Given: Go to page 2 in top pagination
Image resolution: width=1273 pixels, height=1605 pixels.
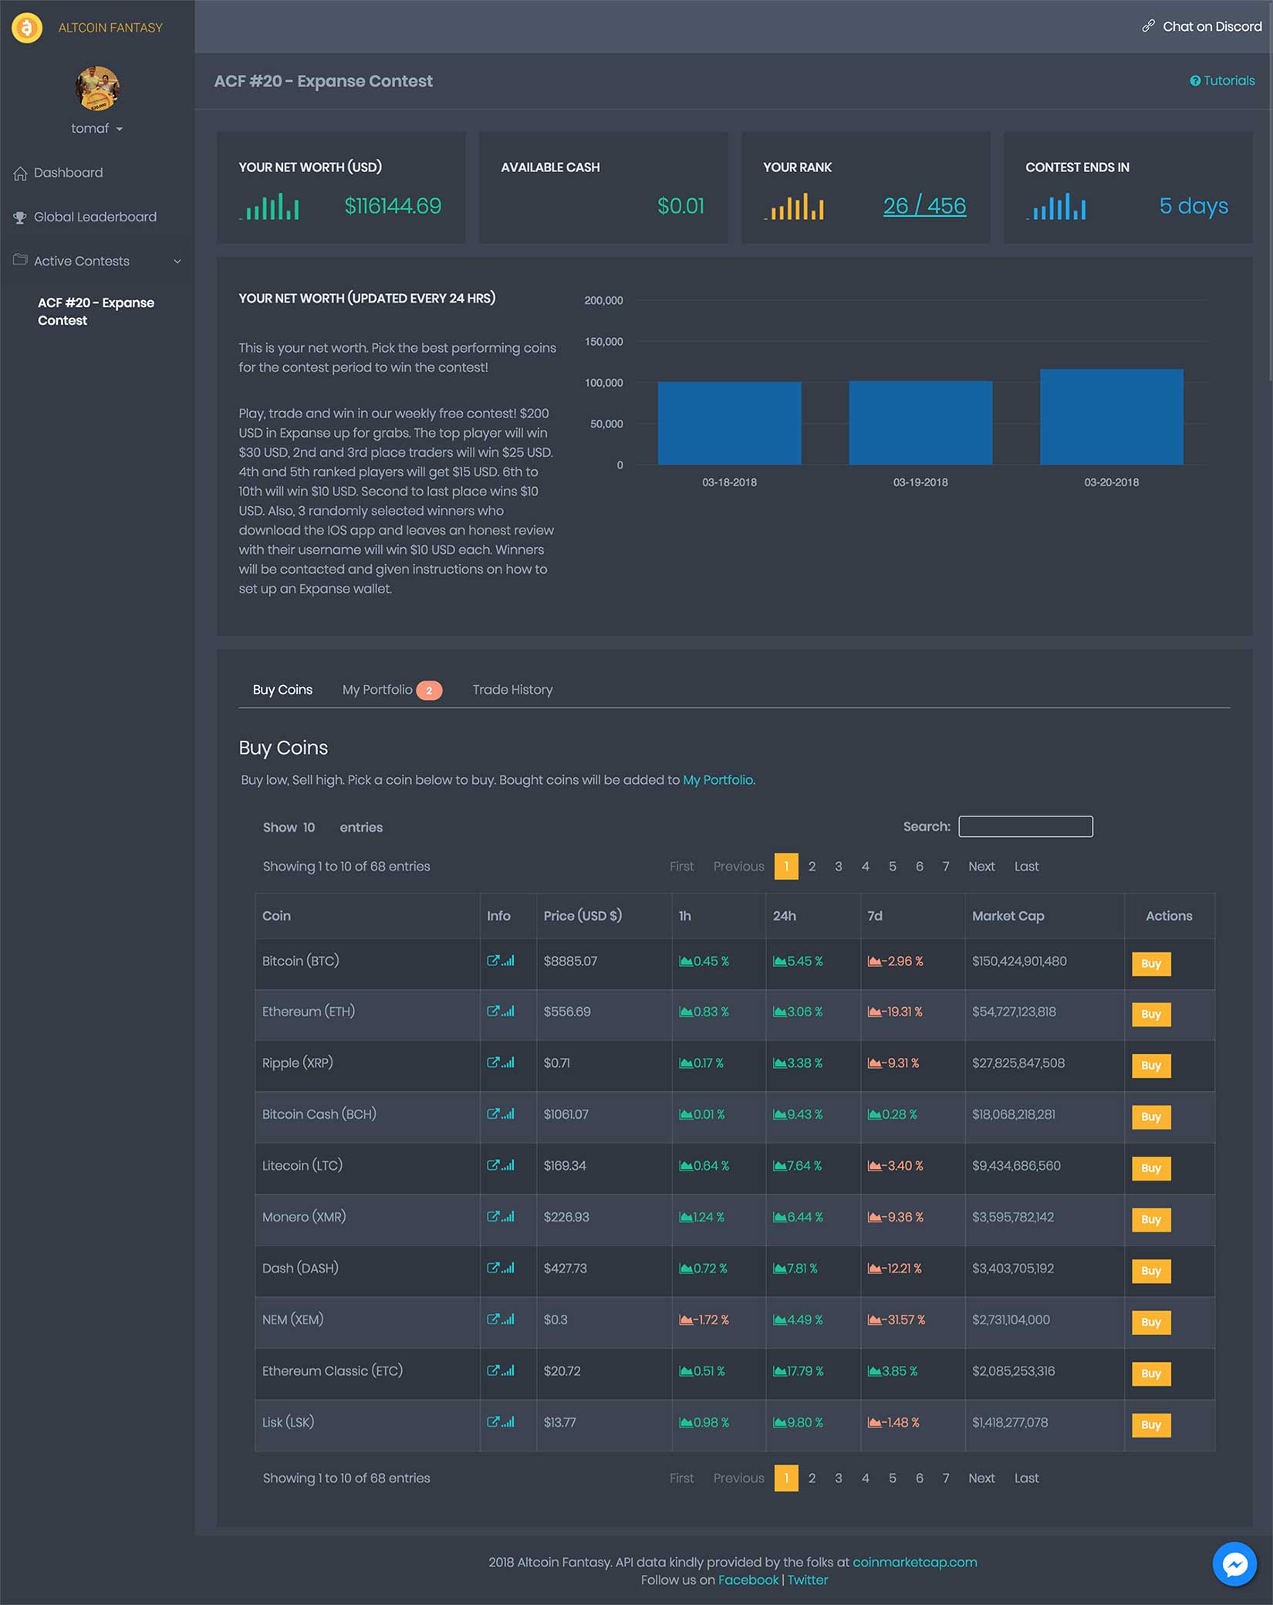Looking at the screenshot, I should click(x=812, y=867).
